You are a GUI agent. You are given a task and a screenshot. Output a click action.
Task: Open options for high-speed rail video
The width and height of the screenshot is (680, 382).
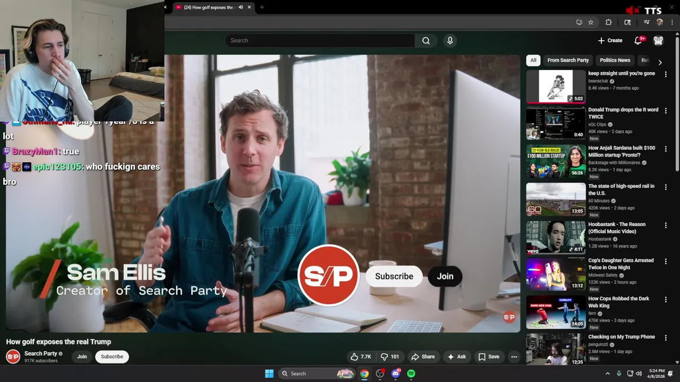666,187
